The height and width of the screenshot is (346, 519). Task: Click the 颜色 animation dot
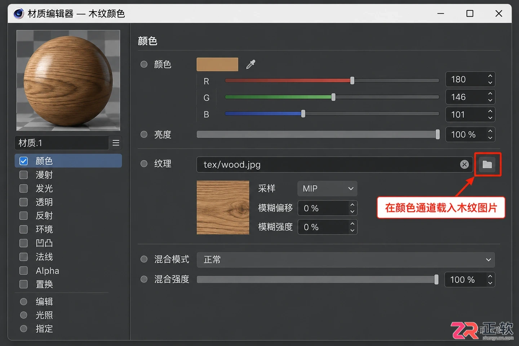[144, 64]
